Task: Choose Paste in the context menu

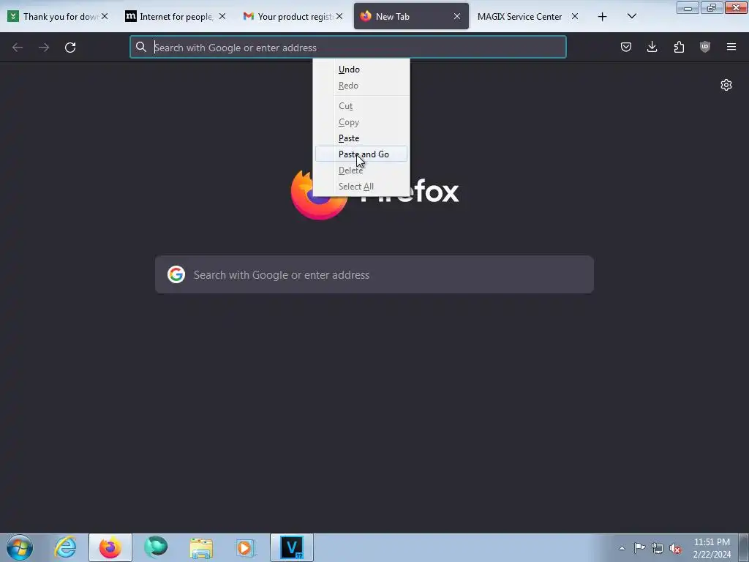Action: click(361, 138)
